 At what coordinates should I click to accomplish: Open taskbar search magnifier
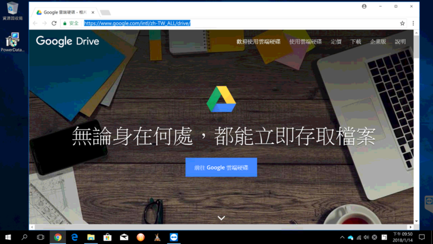point(24,237)
